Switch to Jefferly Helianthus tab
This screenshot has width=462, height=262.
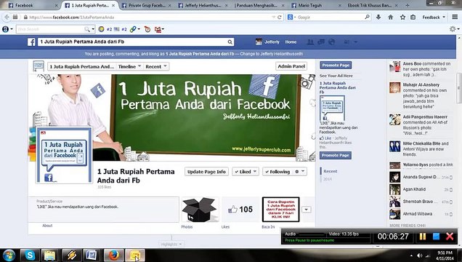[203, 5]
